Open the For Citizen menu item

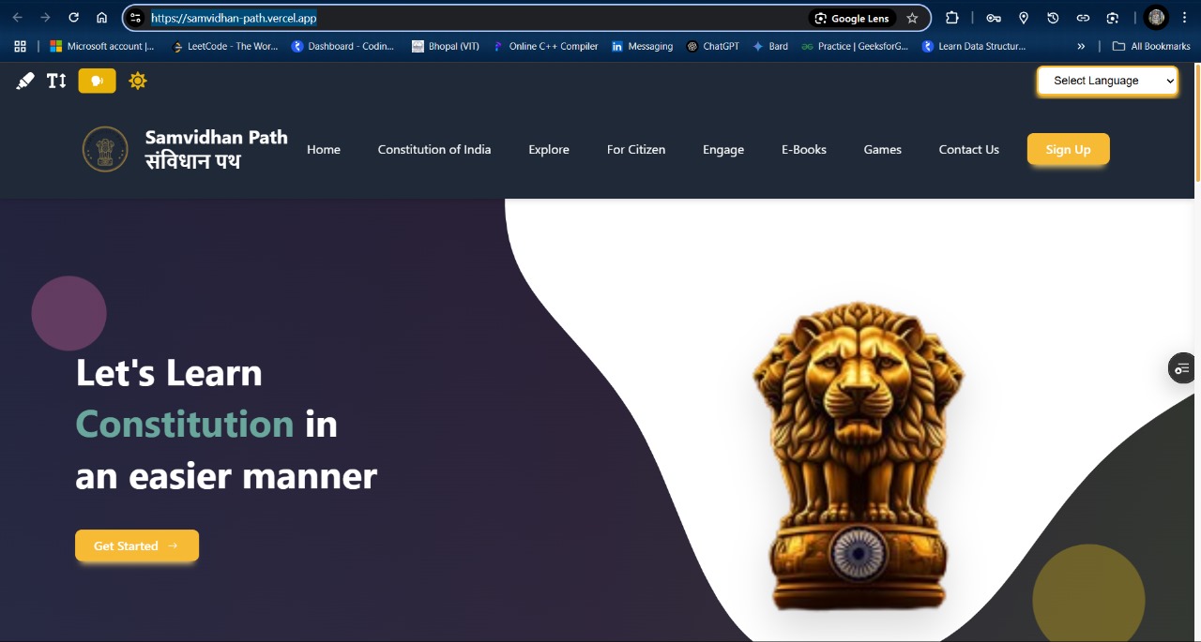tap(636, 149)
